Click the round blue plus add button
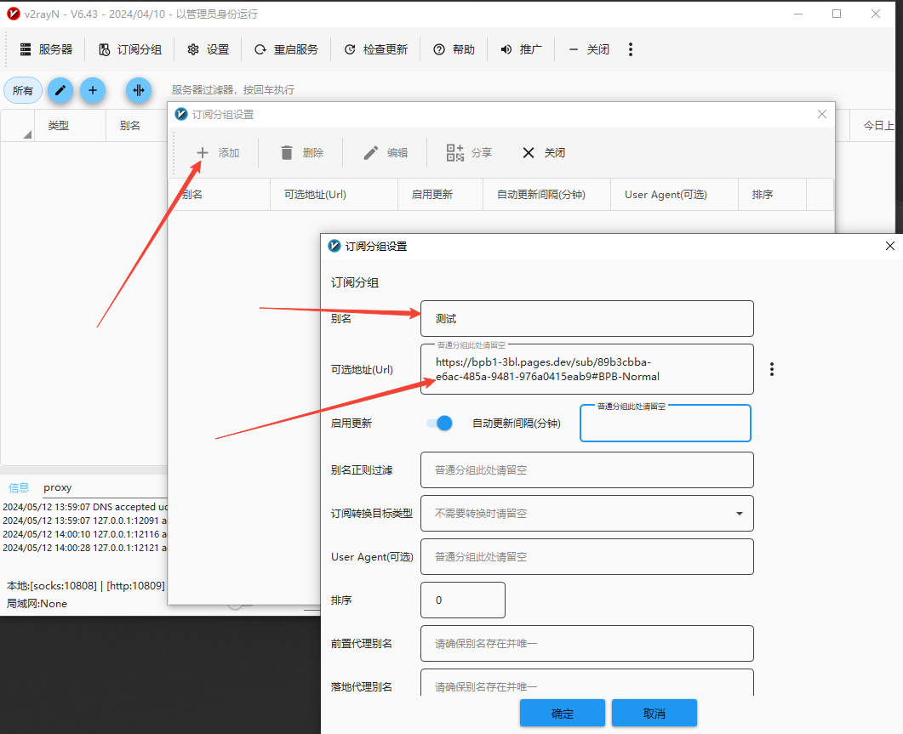The width and height of the screenshot is (903, 734). pos(93,90)
